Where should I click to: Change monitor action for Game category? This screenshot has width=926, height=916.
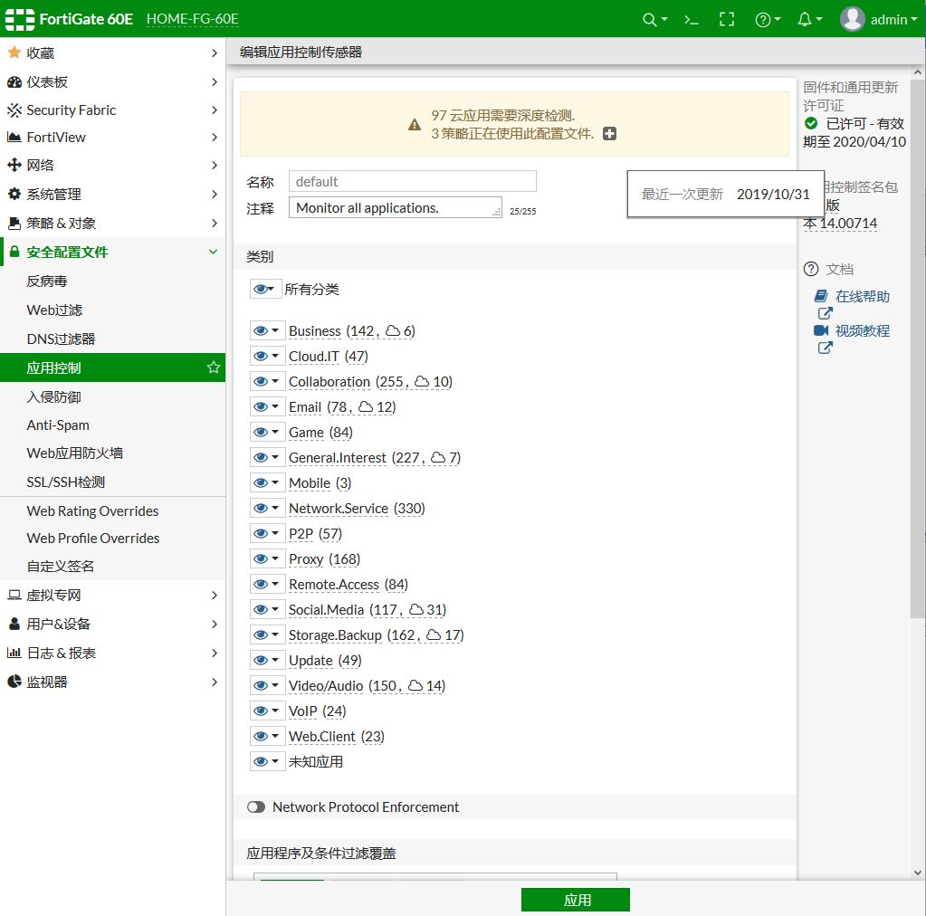[x=266, y=433]
